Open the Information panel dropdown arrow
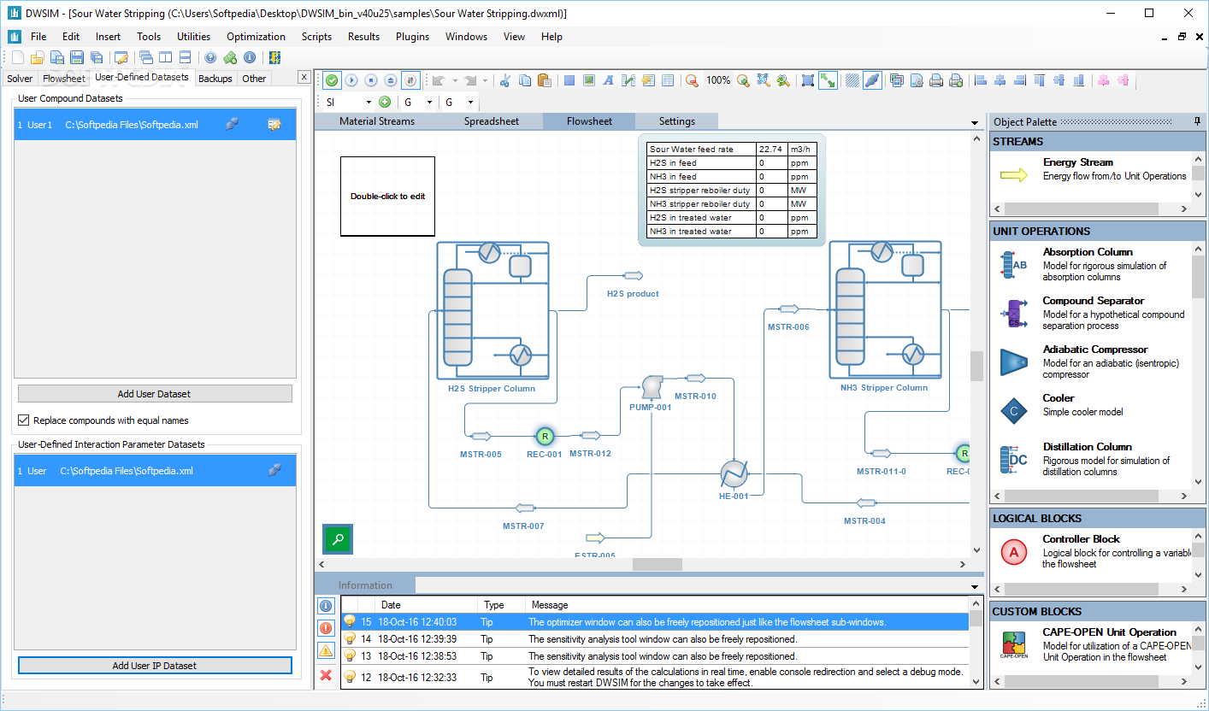The height and width of the screenshot is (711, 1209). pos(975,586)
